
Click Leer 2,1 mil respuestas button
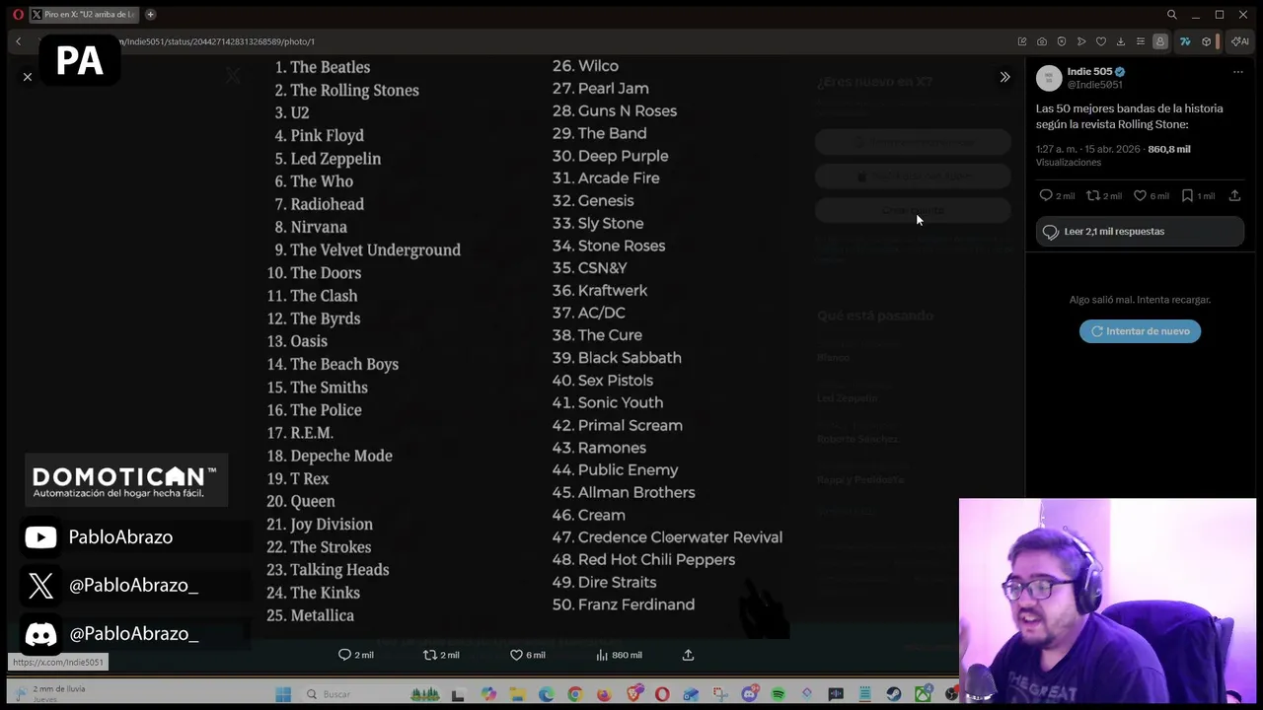[x=1140, y=232]
